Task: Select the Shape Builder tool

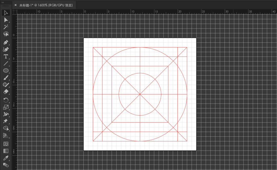Action: tap(6, 128)
